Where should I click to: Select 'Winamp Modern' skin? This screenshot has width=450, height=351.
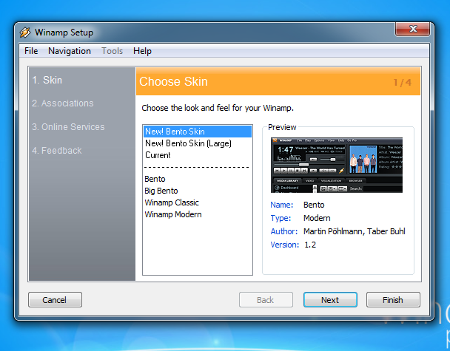coord(198,214)
